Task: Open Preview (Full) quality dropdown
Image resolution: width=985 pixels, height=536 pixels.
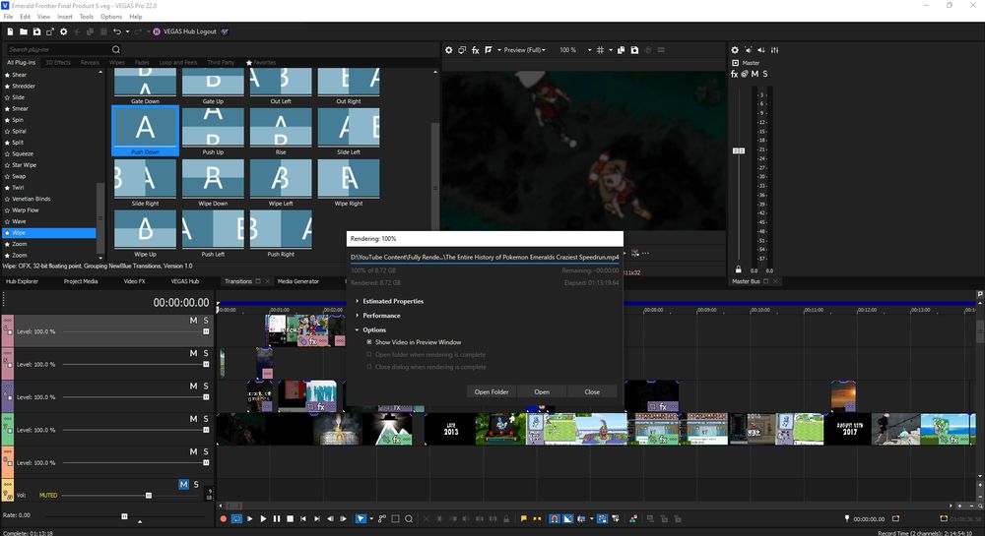Action: click(525, 50)
